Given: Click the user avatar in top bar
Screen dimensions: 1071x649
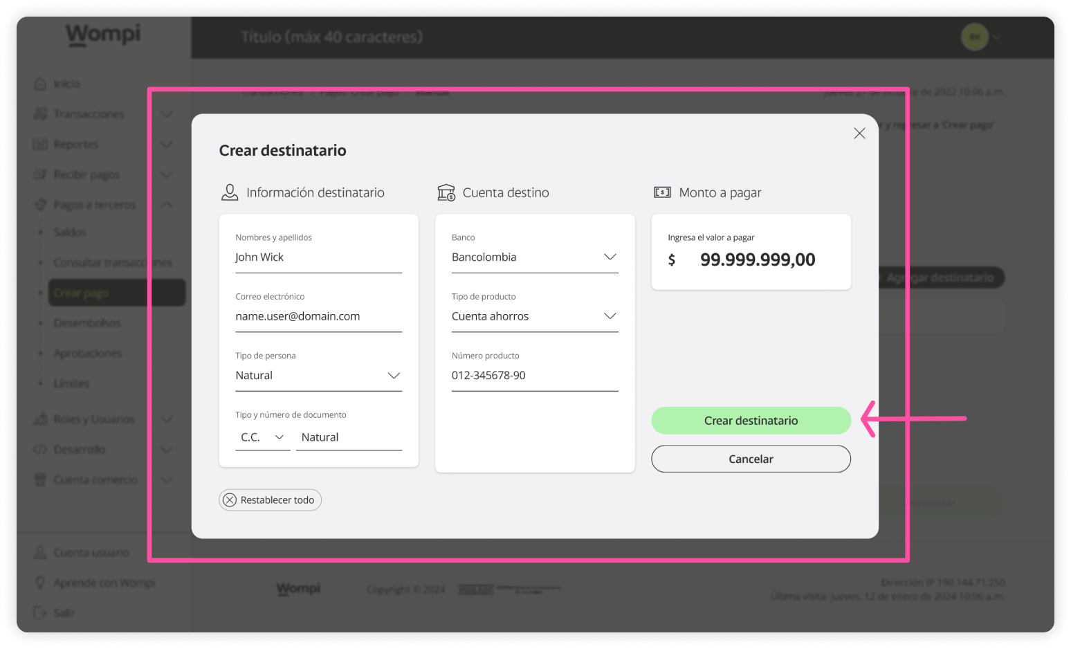Looking at the screenshot, I should tap(974, 37).
